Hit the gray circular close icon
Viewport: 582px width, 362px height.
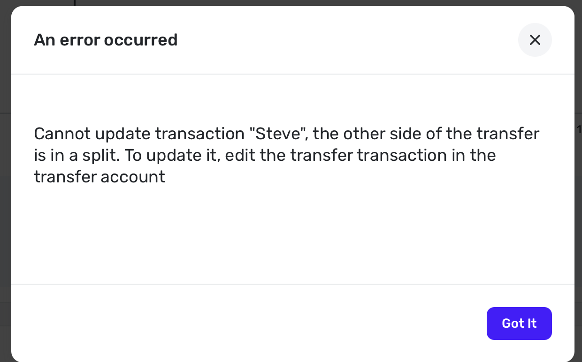click(x=535, y=40)
